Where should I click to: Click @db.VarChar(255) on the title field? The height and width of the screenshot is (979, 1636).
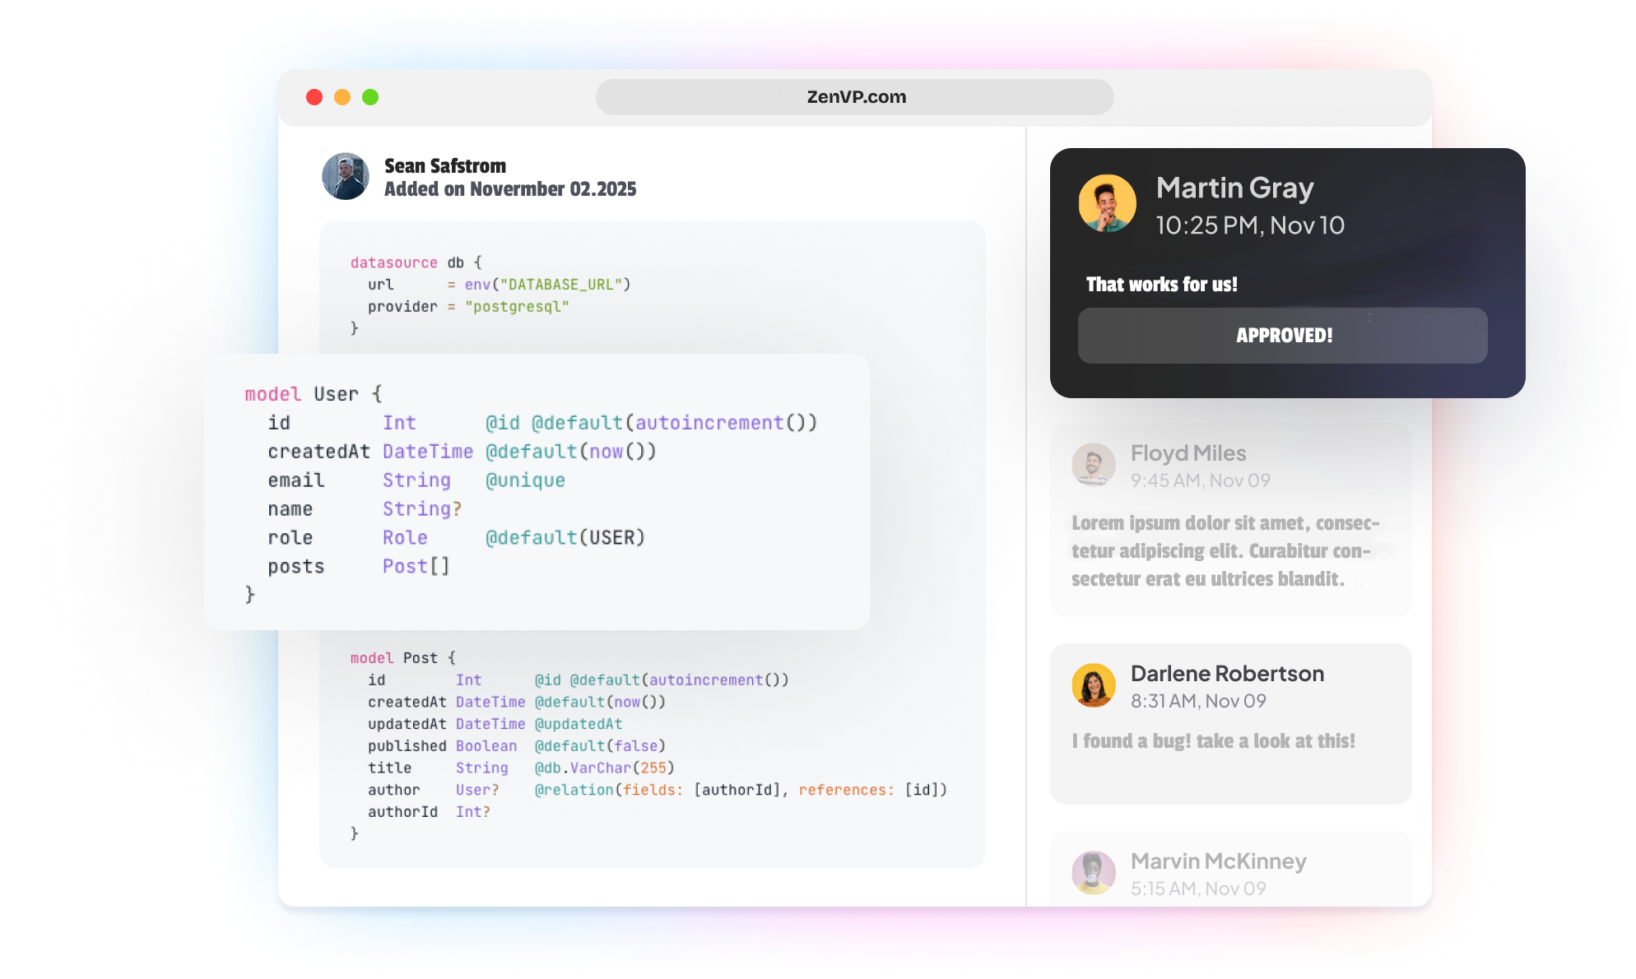(605, 768)
